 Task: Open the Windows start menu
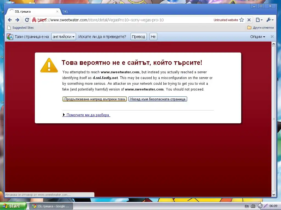13,206
